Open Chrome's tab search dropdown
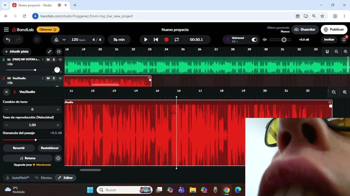 point(5,5)
